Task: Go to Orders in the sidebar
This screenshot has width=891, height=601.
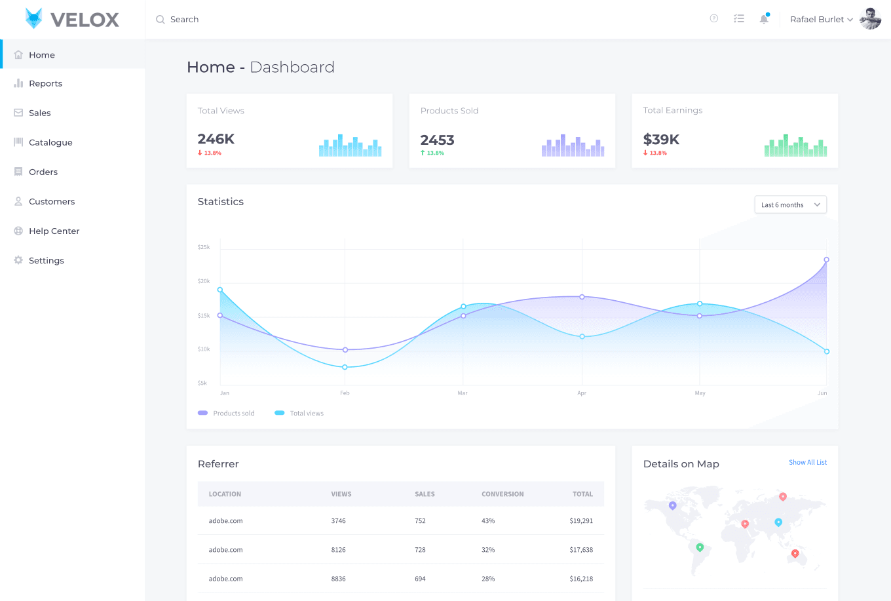Action: (x=43, y=172)
